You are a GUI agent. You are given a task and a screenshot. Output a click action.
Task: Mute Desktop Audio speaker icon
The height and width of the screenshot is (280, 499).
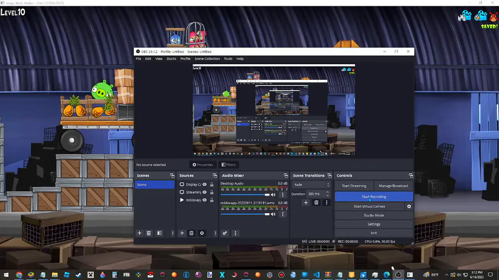(x=273, y=195)
